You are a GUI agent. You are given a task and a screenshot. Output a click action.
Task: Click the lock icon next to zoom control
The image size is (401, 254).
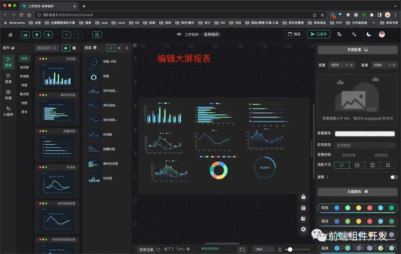280,249
